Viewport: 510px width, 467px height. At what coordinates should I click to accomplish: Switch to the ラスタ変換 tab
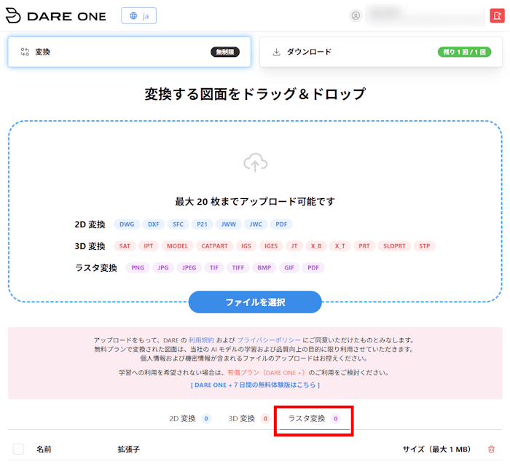314,418
